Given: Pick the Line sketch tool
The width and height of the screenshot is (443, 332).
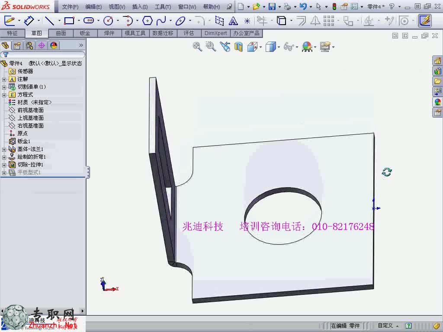Looking at the screenshot, I should click(x=50, y=21).
